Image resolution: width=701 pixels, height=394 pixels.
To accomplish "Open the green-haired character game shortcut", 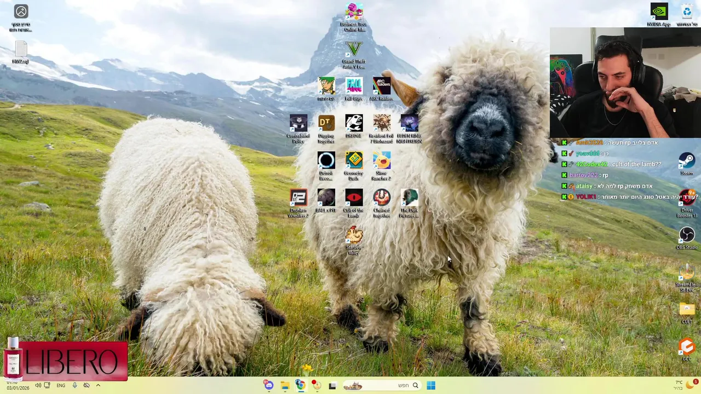I will (x=326, y=89).
